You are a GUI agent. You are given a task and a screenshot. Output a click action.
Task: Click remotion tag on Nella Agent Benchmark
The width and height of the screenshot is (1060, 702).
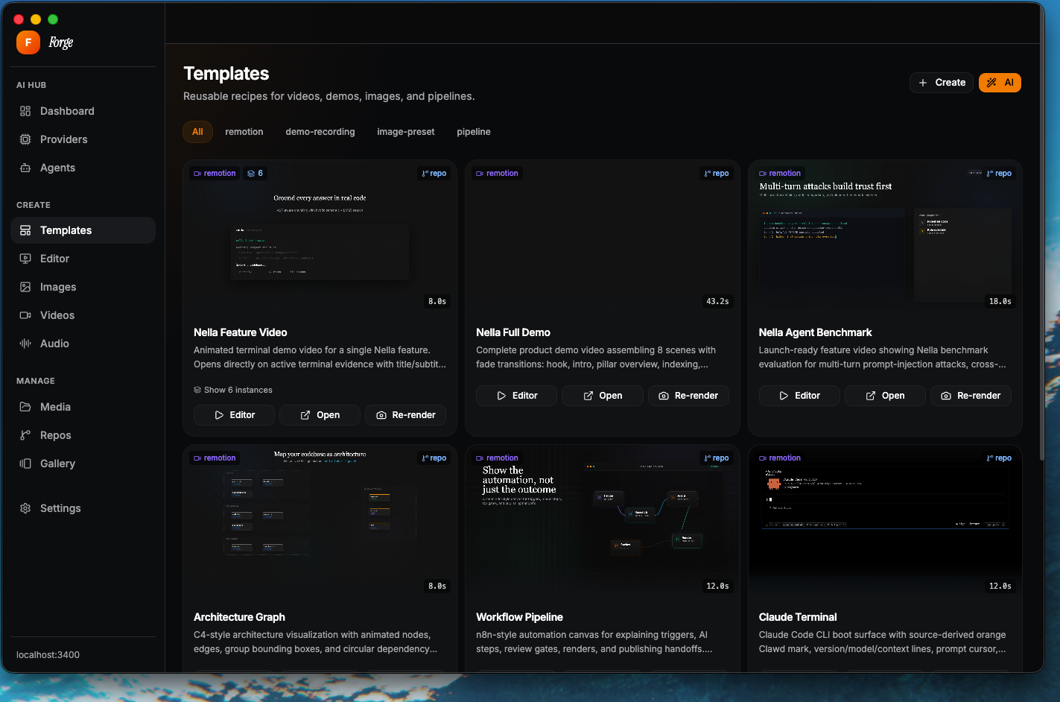click(x=780, y=174)
